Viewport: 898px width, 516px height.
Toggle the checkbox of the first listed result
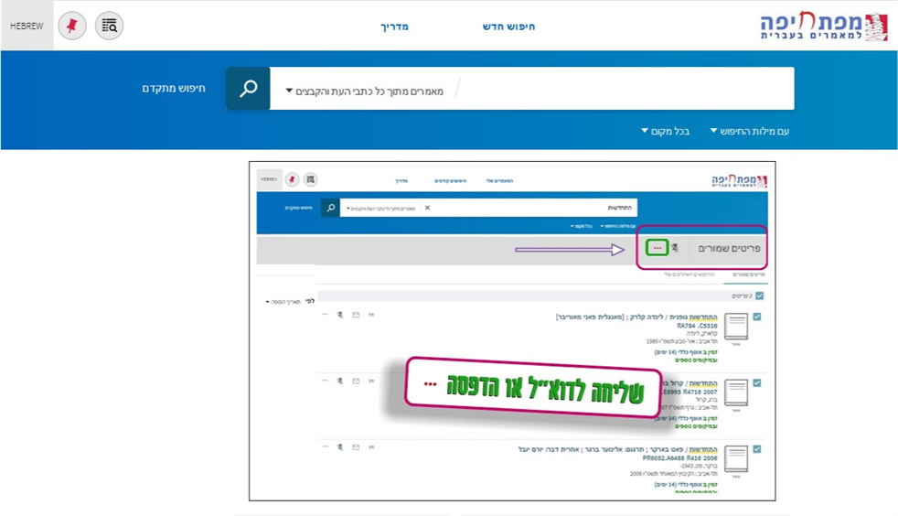pos(755,317)
